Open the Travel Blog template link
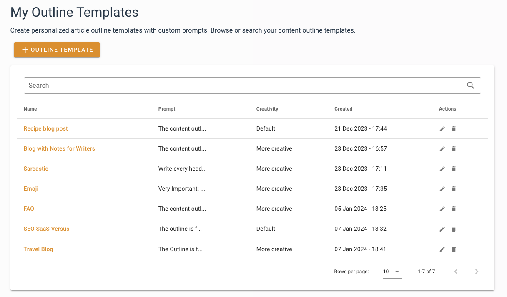 (x=38, y=249)
